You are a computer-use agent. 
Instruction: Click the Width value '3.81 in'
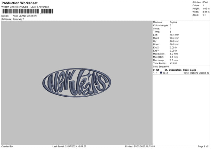tap(206, 12)
